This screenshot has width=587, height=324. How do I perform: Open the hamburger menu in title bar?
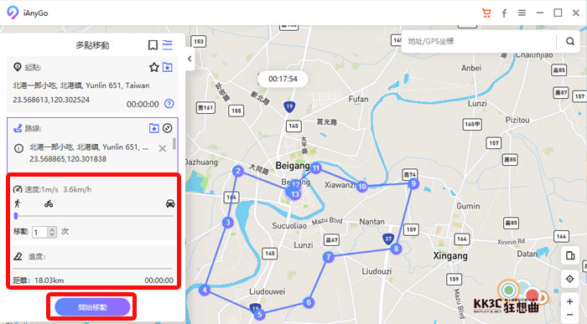pos(522,13)
